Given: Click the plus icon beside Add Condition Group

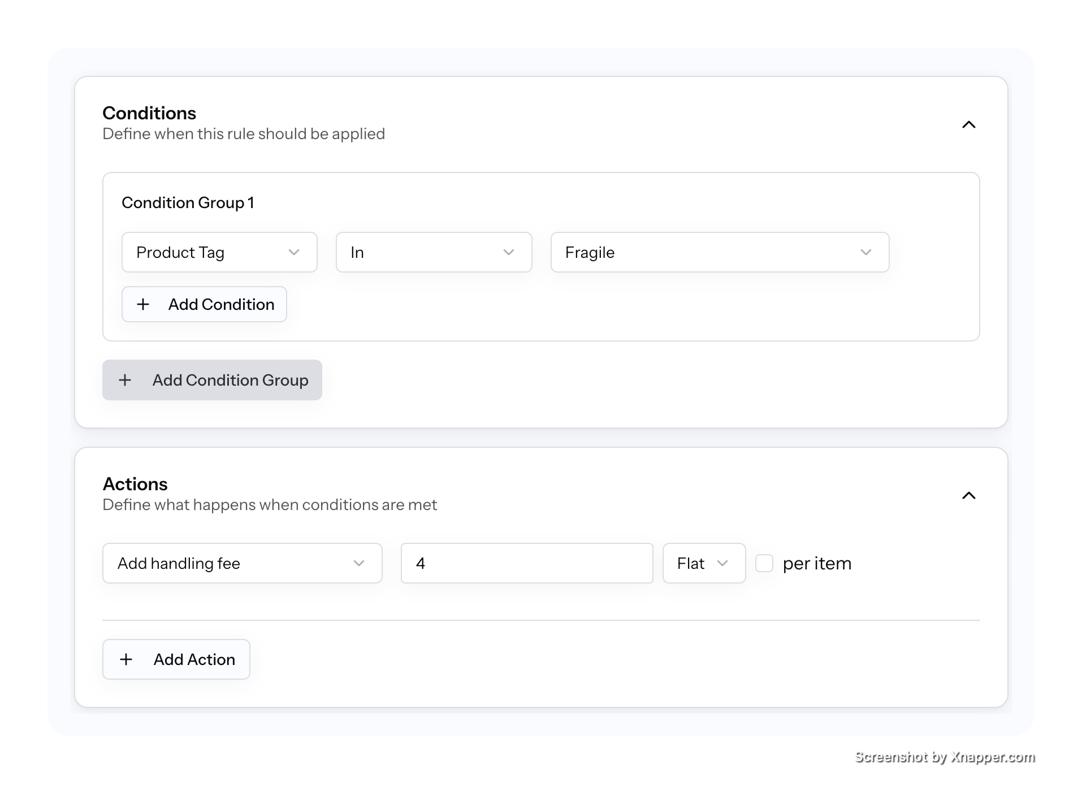Looking at the screenshot, I should pyautogui.click(x=125, y=380).
